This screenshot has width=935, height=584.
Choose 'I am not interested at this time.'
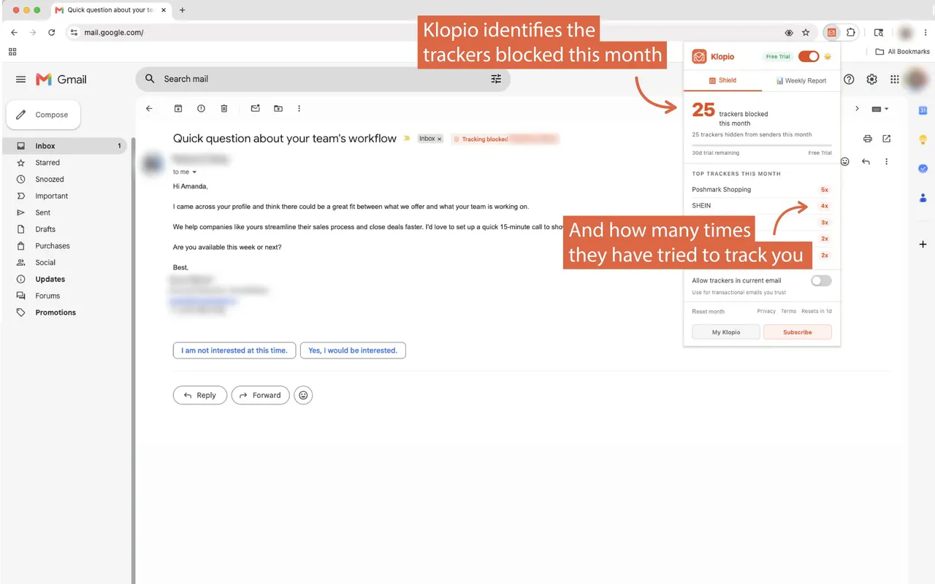[234, 350]
